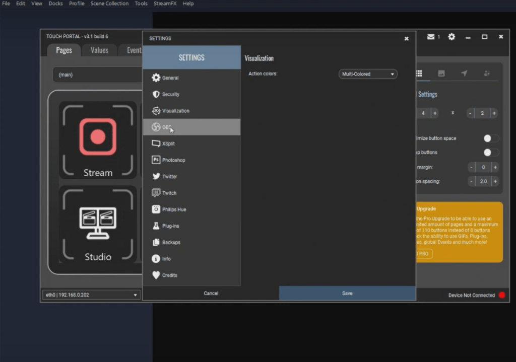Expand the eth0 network interface dropdown
The height and width of the screenshot is (362, 516).
click(x=91, y=295)
